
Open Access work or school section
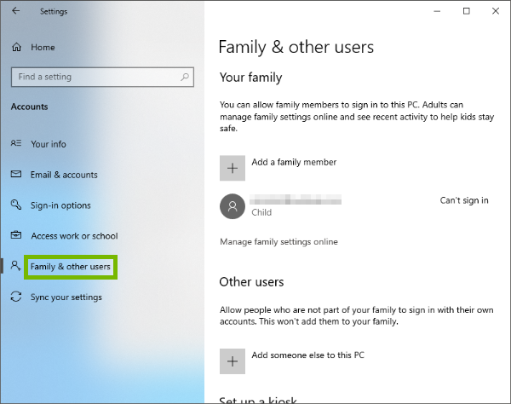pyautogui.click(x=74, y=236)
